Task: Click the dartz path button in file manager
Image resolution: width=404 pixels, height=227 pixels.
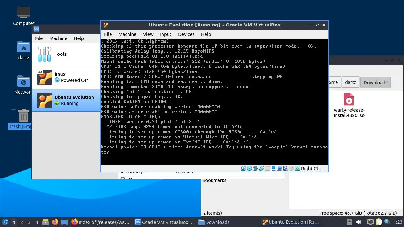Action: click(350, 82)
